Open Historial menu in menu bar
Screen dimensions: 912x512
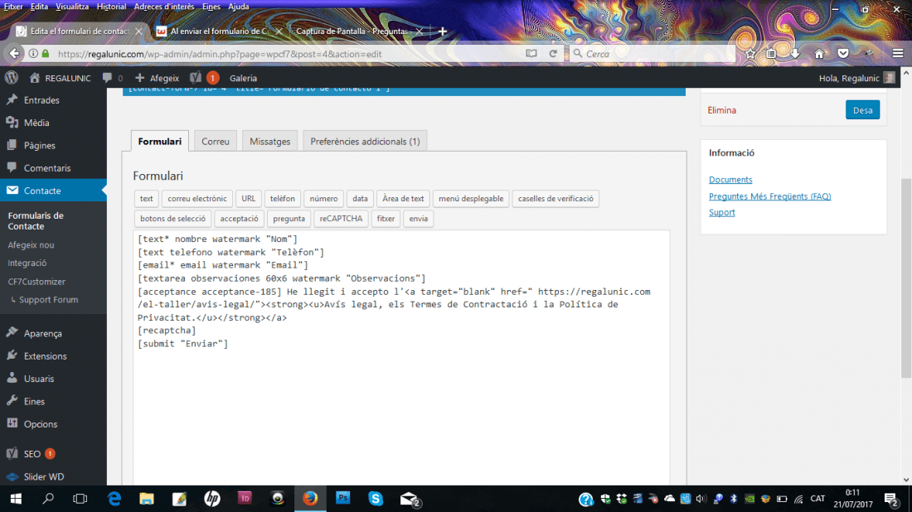(111, 7)
